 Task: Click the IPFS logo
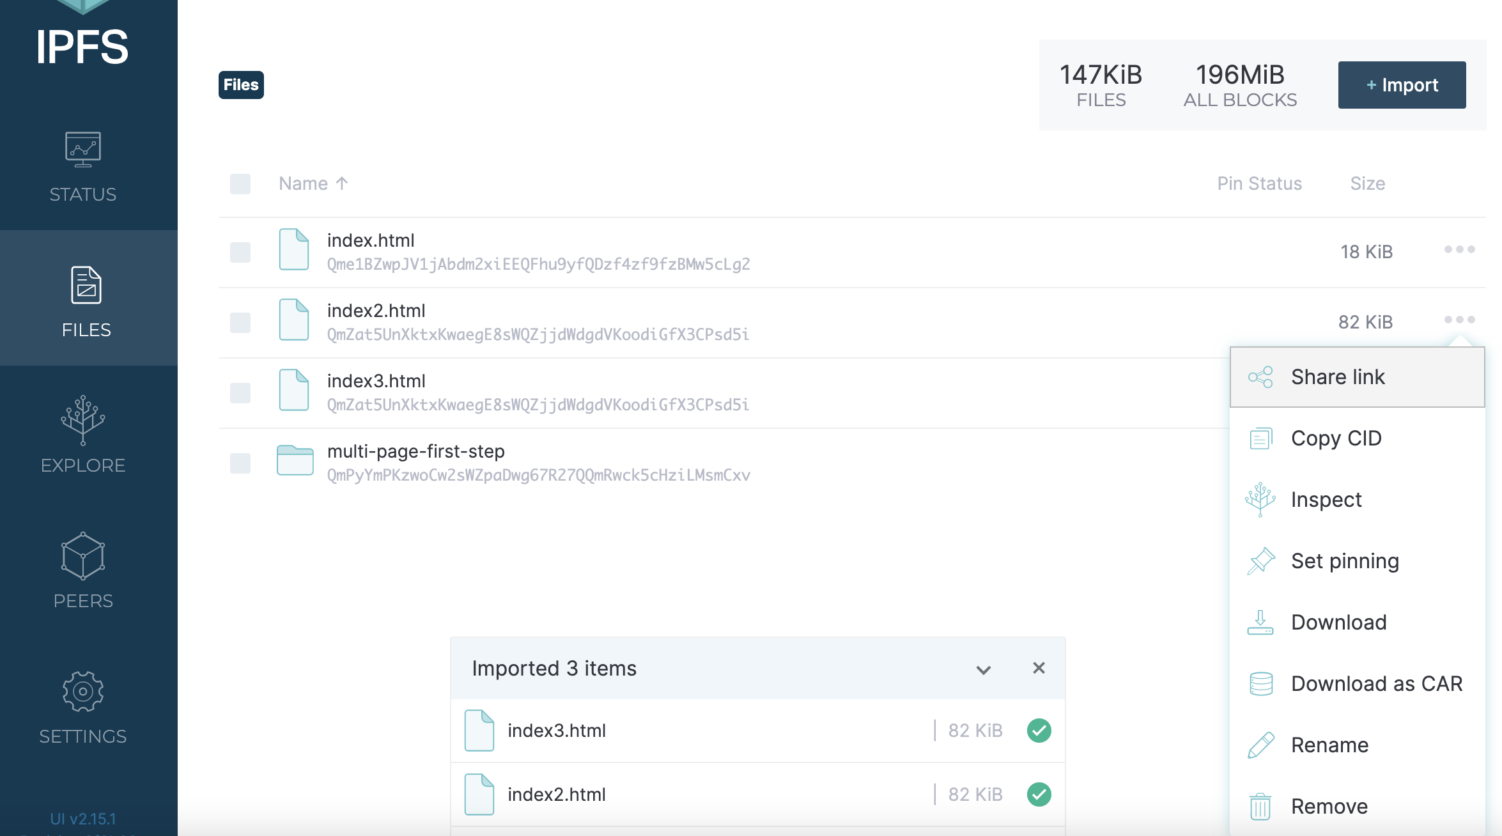82,46
